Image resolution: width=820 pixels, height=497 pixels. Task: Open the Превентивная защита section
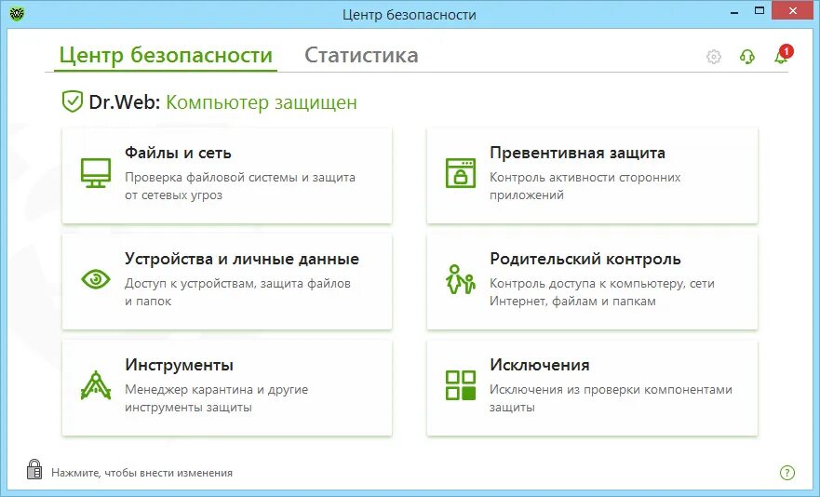coord(592,175)
